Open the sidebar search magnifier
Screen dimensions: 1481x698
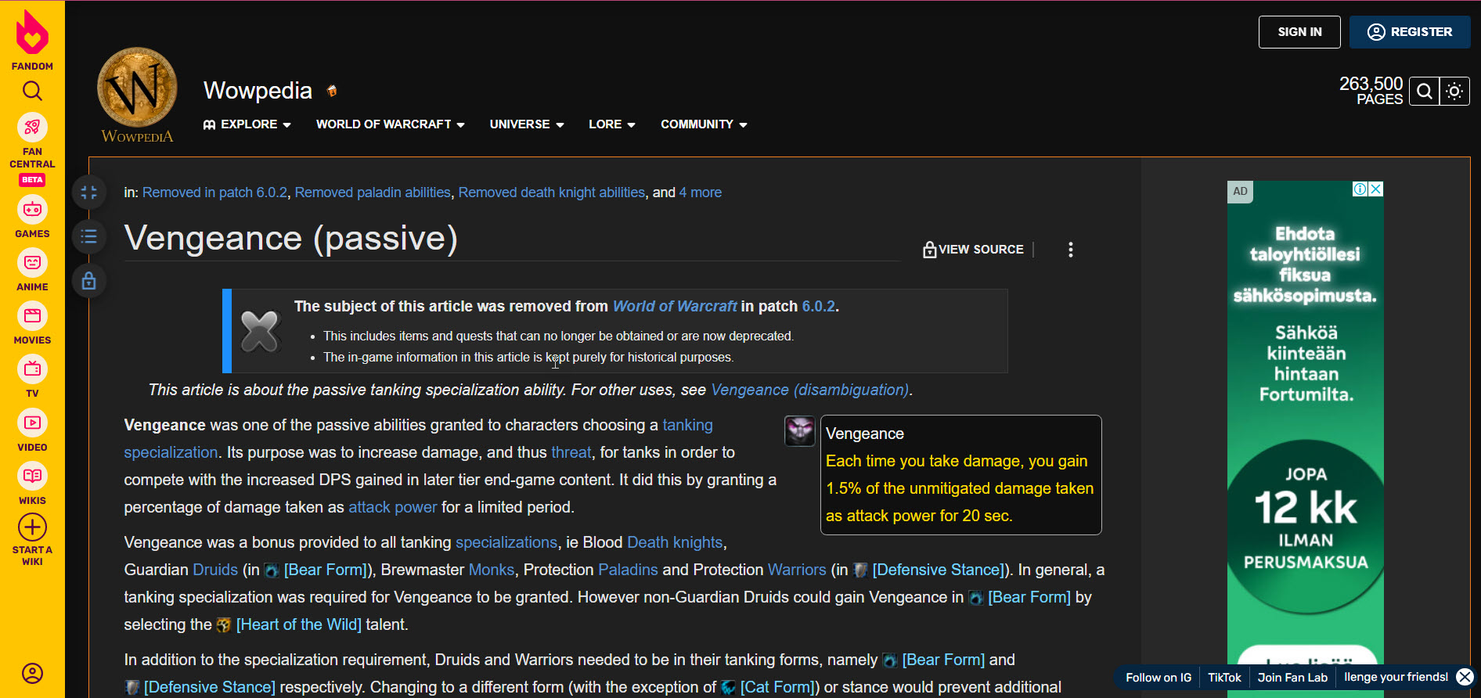tap(32, 91)
